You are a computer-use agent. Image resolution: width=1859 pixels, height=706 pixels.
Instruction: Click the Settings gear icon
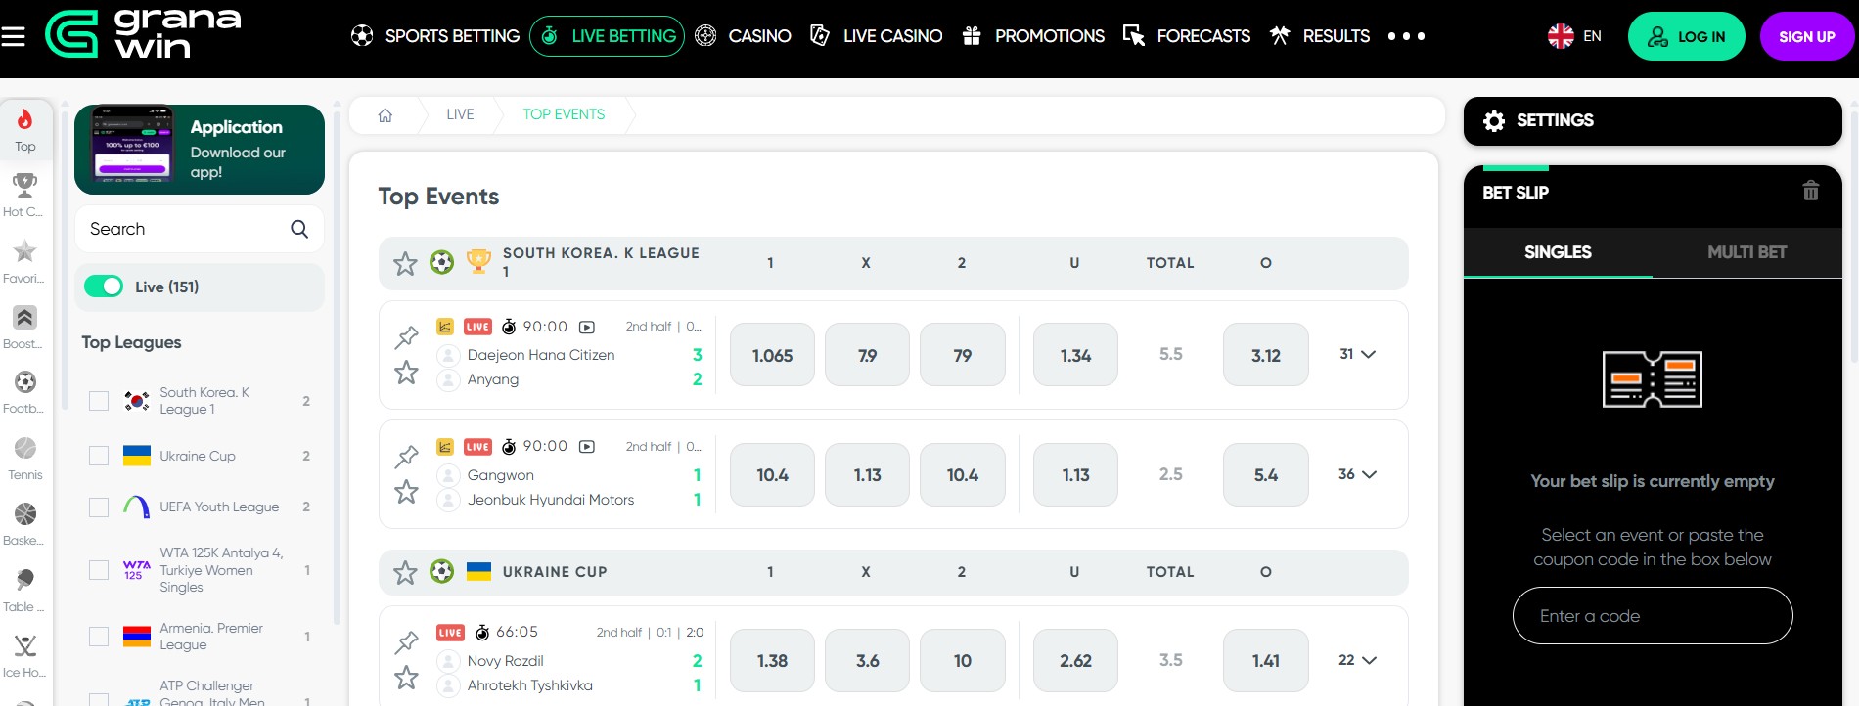pos(1494,121)
